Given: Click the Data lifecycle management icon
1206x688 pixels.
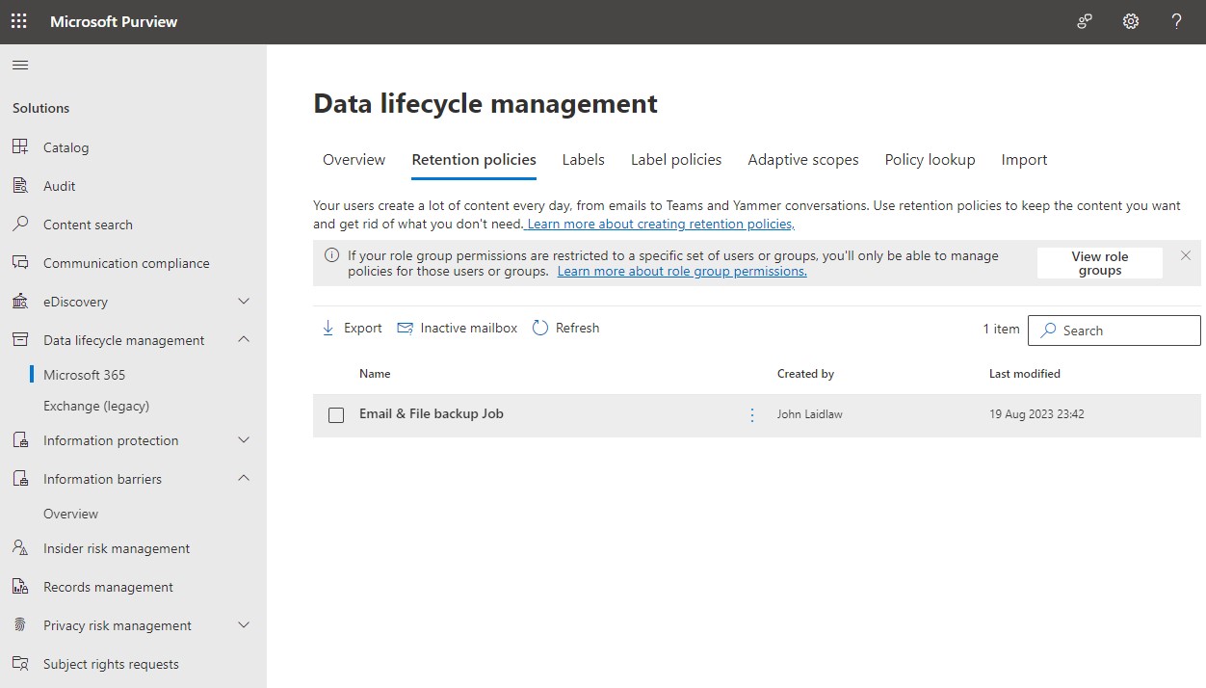Looking at the screenshot, I should 20,339.
